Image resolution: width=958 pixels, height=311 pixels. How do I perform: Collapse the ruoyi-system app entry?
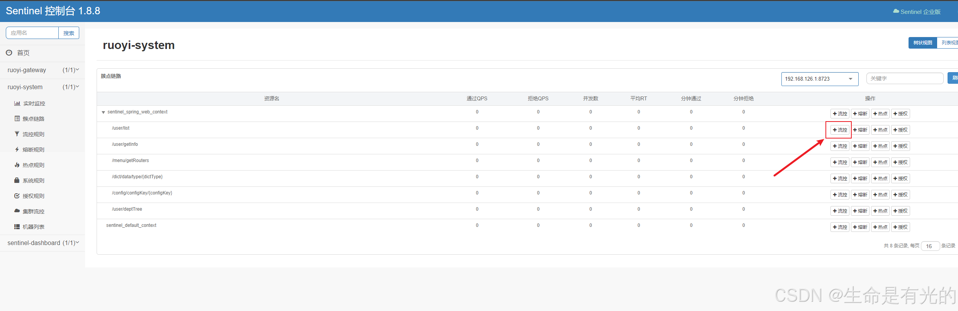tap(43, 87)
